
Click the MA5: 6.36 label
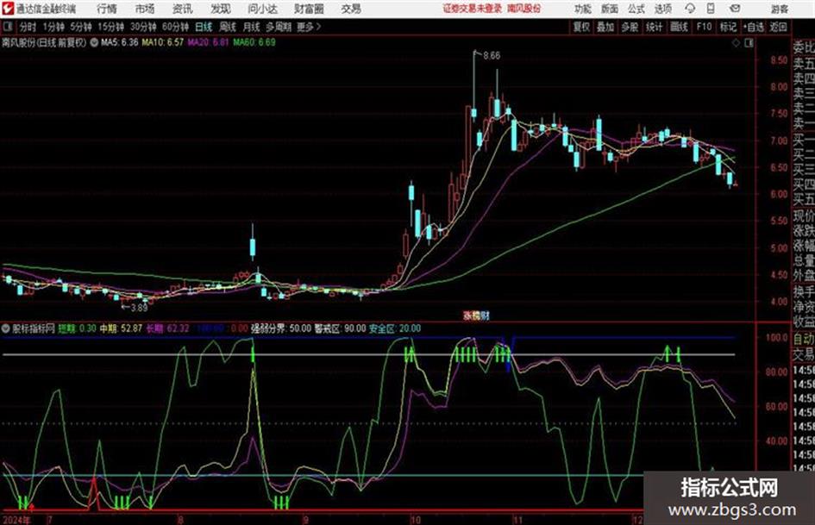click(120, 42)
